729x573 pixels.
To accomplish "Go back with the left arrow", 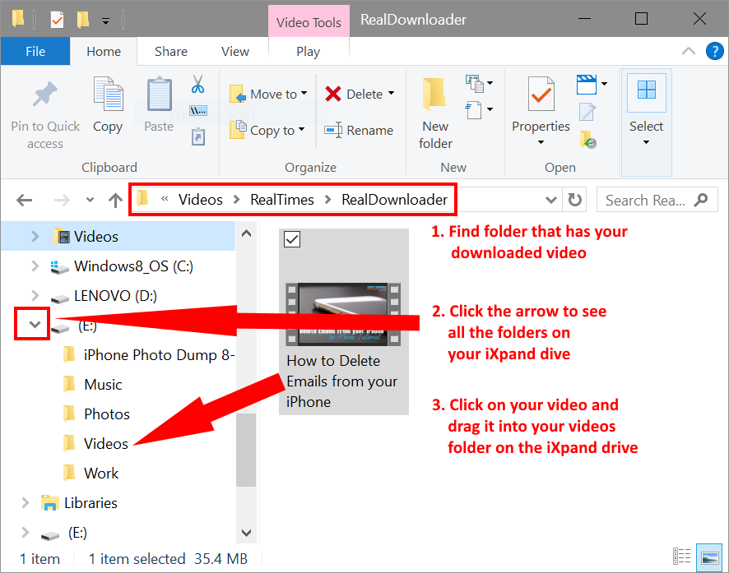I will [24, 200].
